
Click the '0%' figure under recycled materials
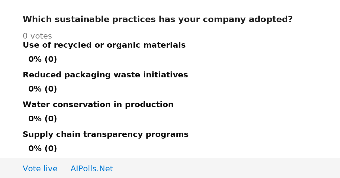point(35,60)
